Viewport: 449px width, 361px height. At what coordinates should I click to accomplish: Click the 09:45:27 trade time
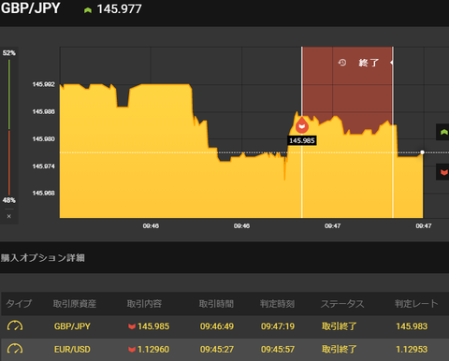(217, 349)
